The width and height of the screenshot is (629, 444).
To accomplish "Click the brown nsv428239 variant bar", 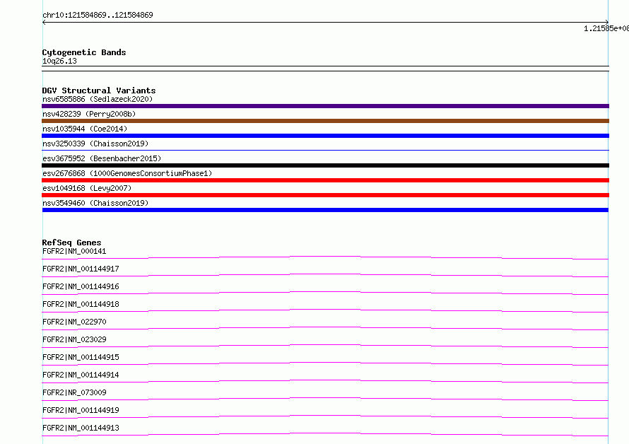I will [325, 121].
